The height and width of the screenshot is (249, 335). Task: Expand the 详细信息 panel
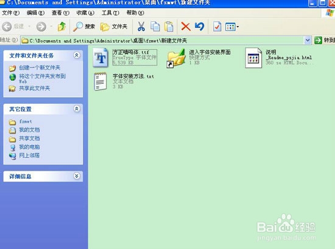point(77,176)
